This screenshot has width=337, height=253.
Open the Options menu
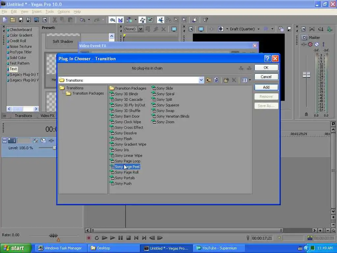click(x=64, y=12)
